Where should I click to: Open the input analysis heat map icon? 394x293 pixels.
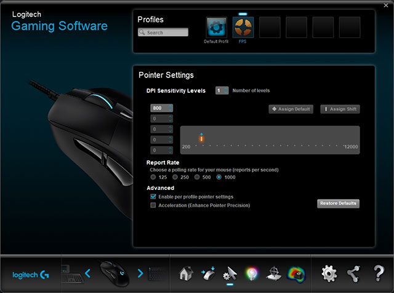[x=297, y=273]
